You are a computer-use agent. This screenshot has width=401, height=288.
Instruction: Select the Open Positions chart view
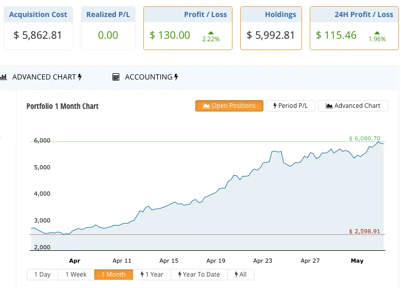(229, 106)
